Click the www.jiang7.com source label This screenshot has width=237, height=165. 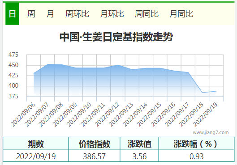[x=211, y=132]
